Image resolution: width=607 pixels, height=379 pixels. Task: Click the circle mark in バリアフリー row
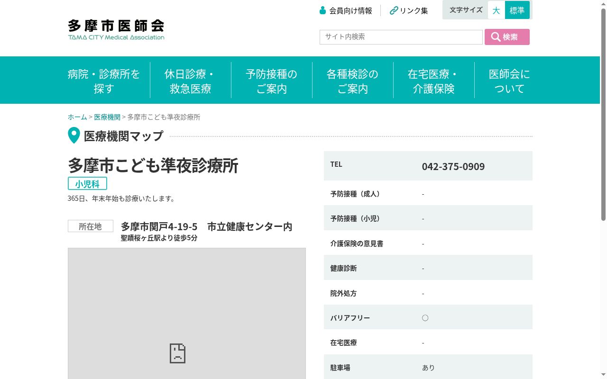click(425, 318)
